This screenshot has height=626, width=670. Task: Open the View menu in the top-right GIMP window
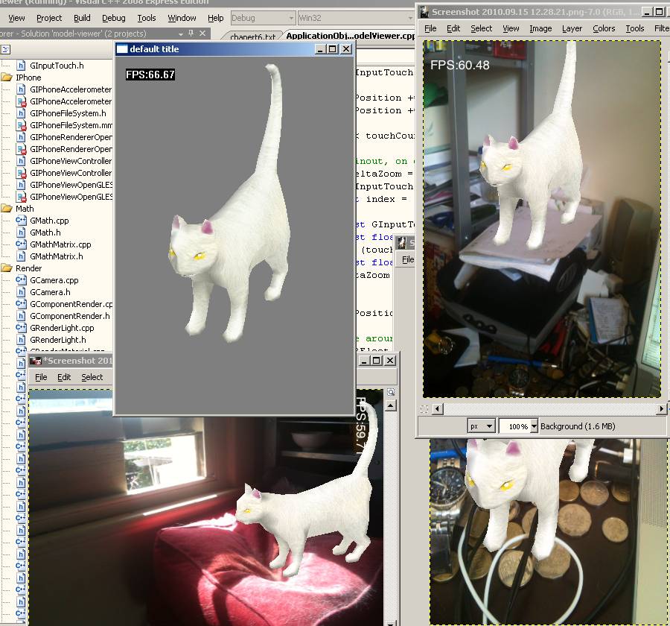coord(511,28)
